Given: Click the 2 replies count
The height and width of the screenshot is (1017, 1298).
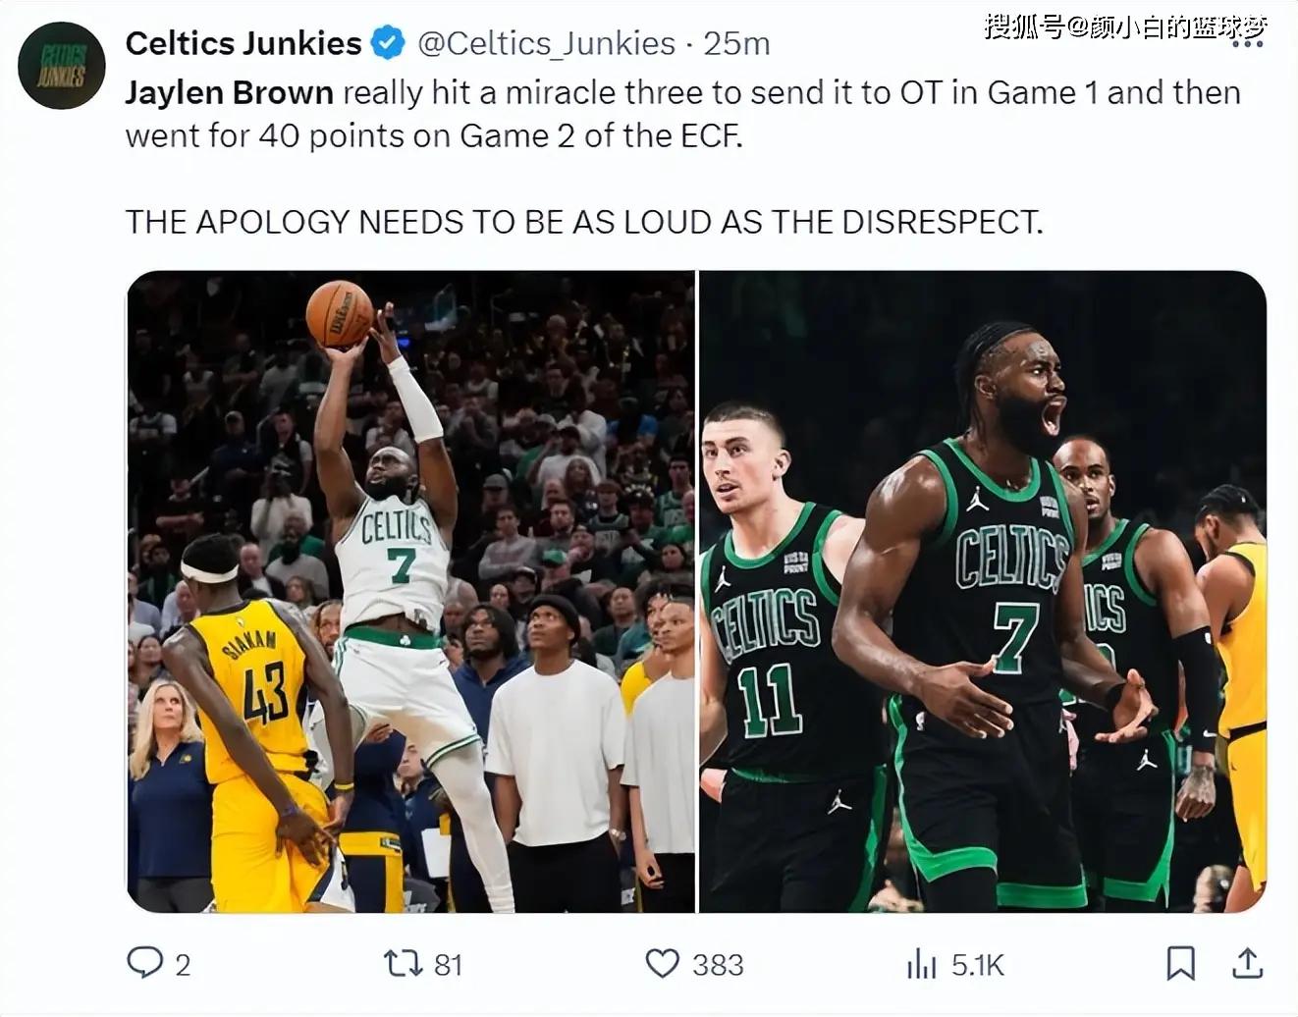Looking at the screenshot, I should (x=183, y=965).
